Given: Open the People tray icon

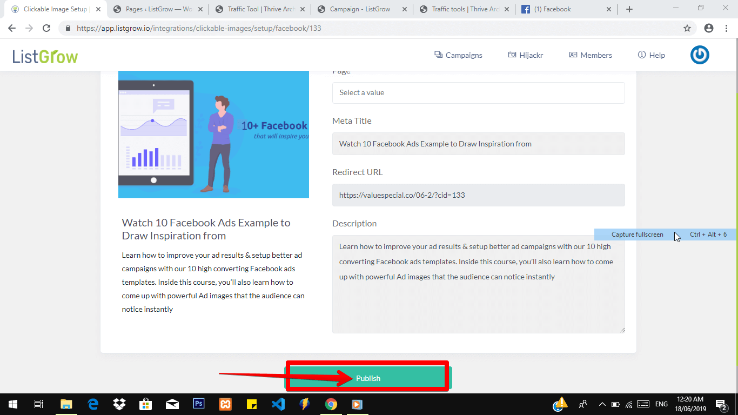Looking at the screenshot, I should pyautogui.click(x=583, y=404).
